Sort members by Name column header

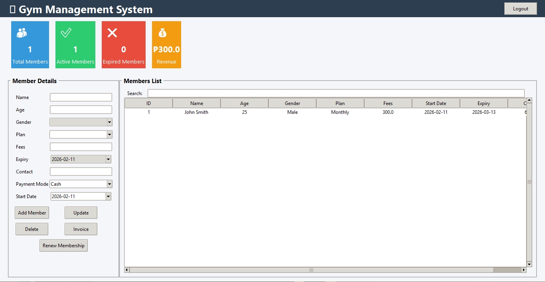197,103
